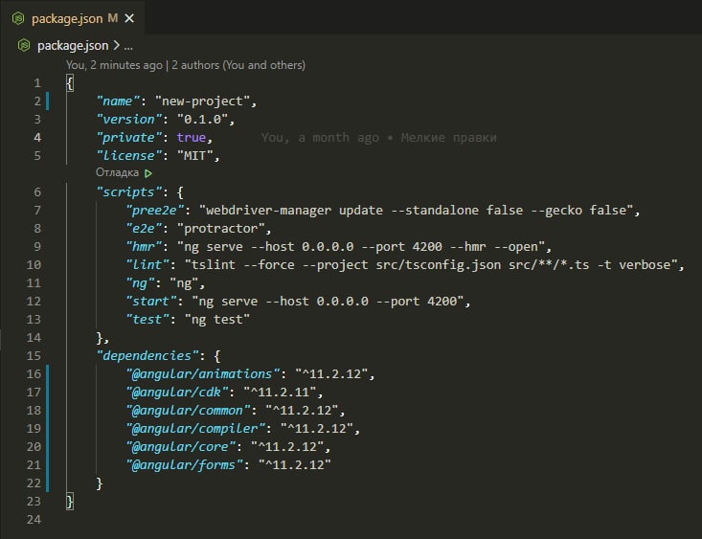Screen dimensions: 702x539
Task: Click the "name" key
Action: click(x=118, y=101)
